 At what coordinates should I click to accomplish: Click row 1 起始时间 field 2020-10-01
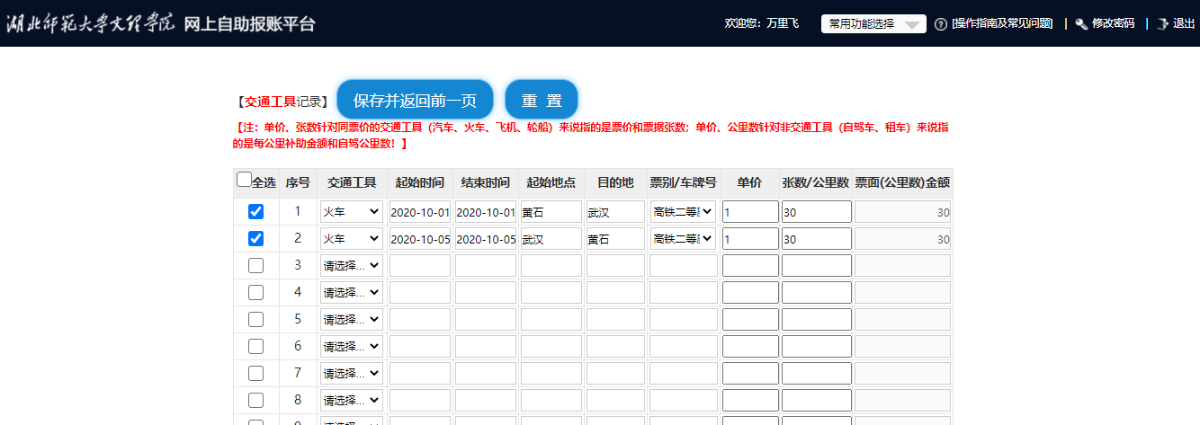click(x=419, y=213)
